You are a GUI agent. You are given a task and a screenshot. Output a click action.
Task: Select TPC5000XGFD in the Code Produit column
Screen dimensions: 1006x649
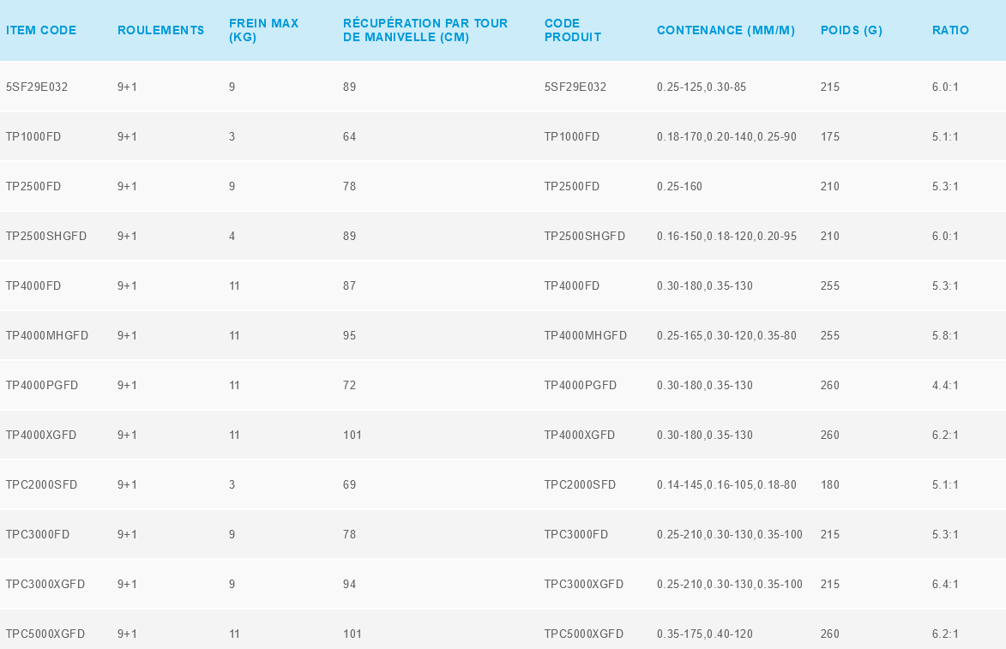(583, 634)
